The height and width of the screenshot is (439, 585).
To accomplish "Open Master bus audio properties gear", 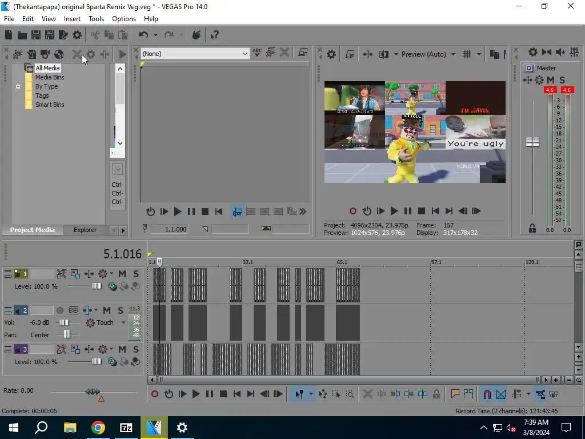I will click(533, 52).
